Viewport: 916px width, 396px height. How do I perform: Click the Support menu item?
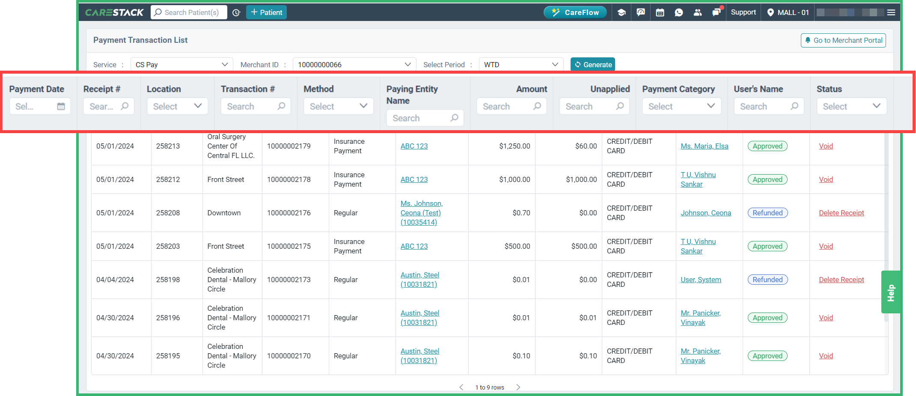[x=744, y=12]
